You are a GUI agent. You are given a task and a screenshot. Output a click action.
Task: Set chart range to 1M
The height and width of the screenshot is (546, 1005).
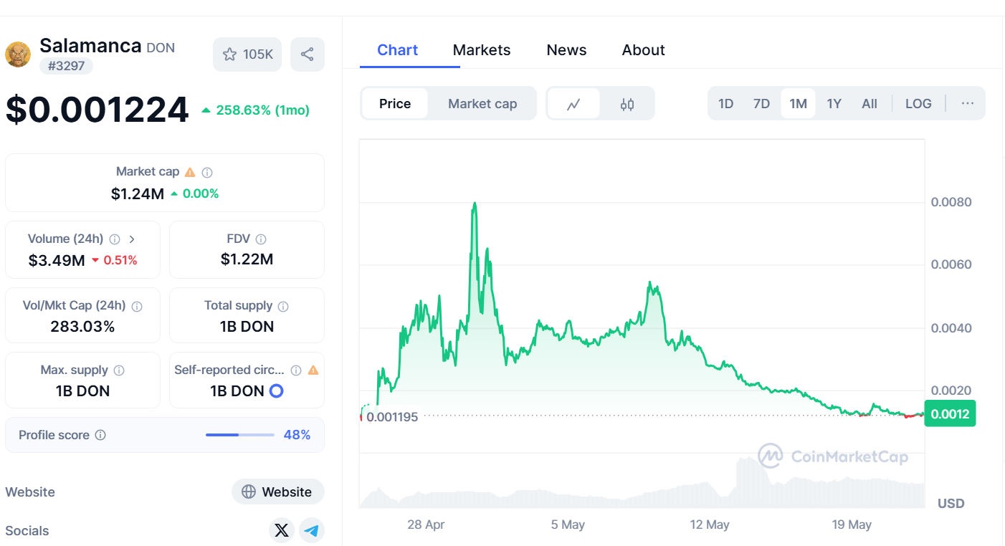[798, 104]
